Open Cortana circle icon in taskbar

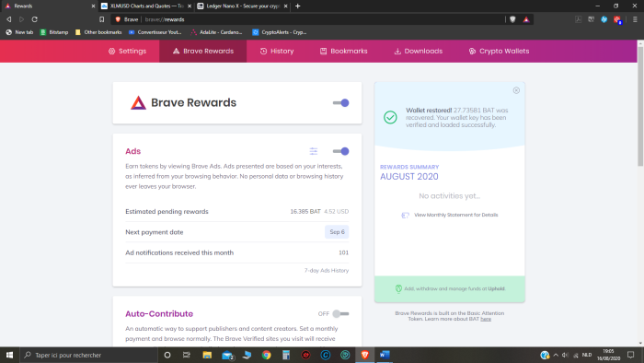click(x=167, y=355)
